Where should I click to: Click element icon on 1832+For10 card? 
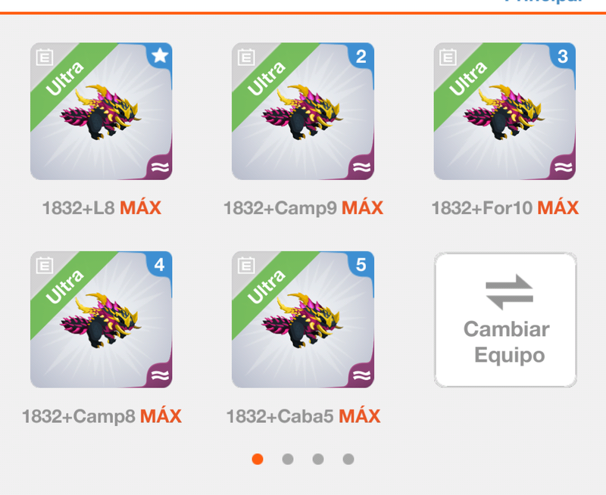tap(563, 167)
